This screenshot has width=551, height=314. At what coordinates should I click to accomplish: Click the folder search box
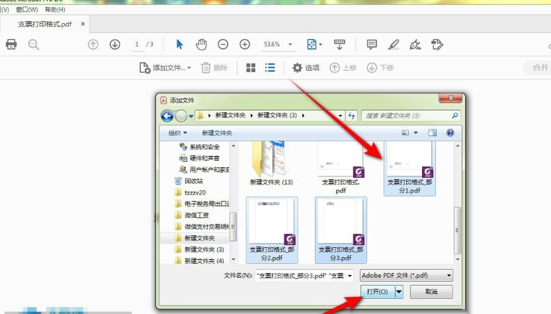click(x=411, y=116)
